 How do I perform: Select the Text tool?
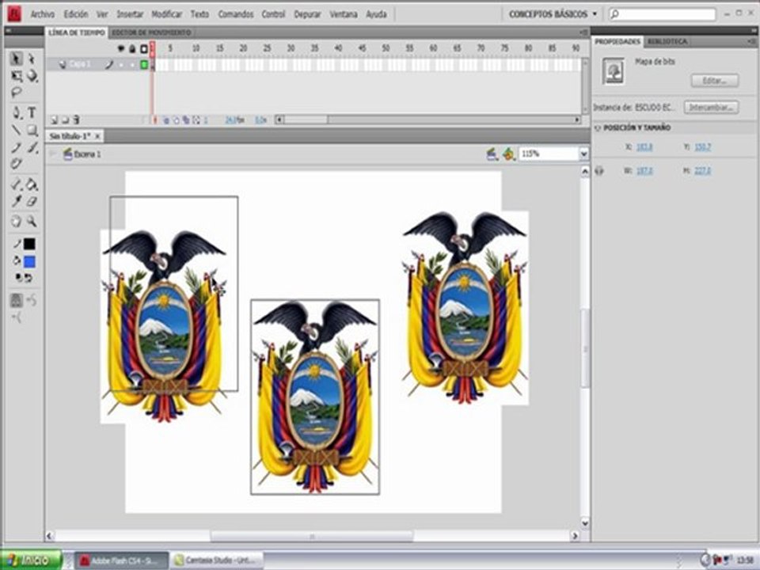pyautogui.click(x=32, y=113)
